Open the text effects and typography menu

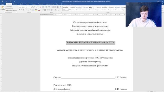click(33, 10)
